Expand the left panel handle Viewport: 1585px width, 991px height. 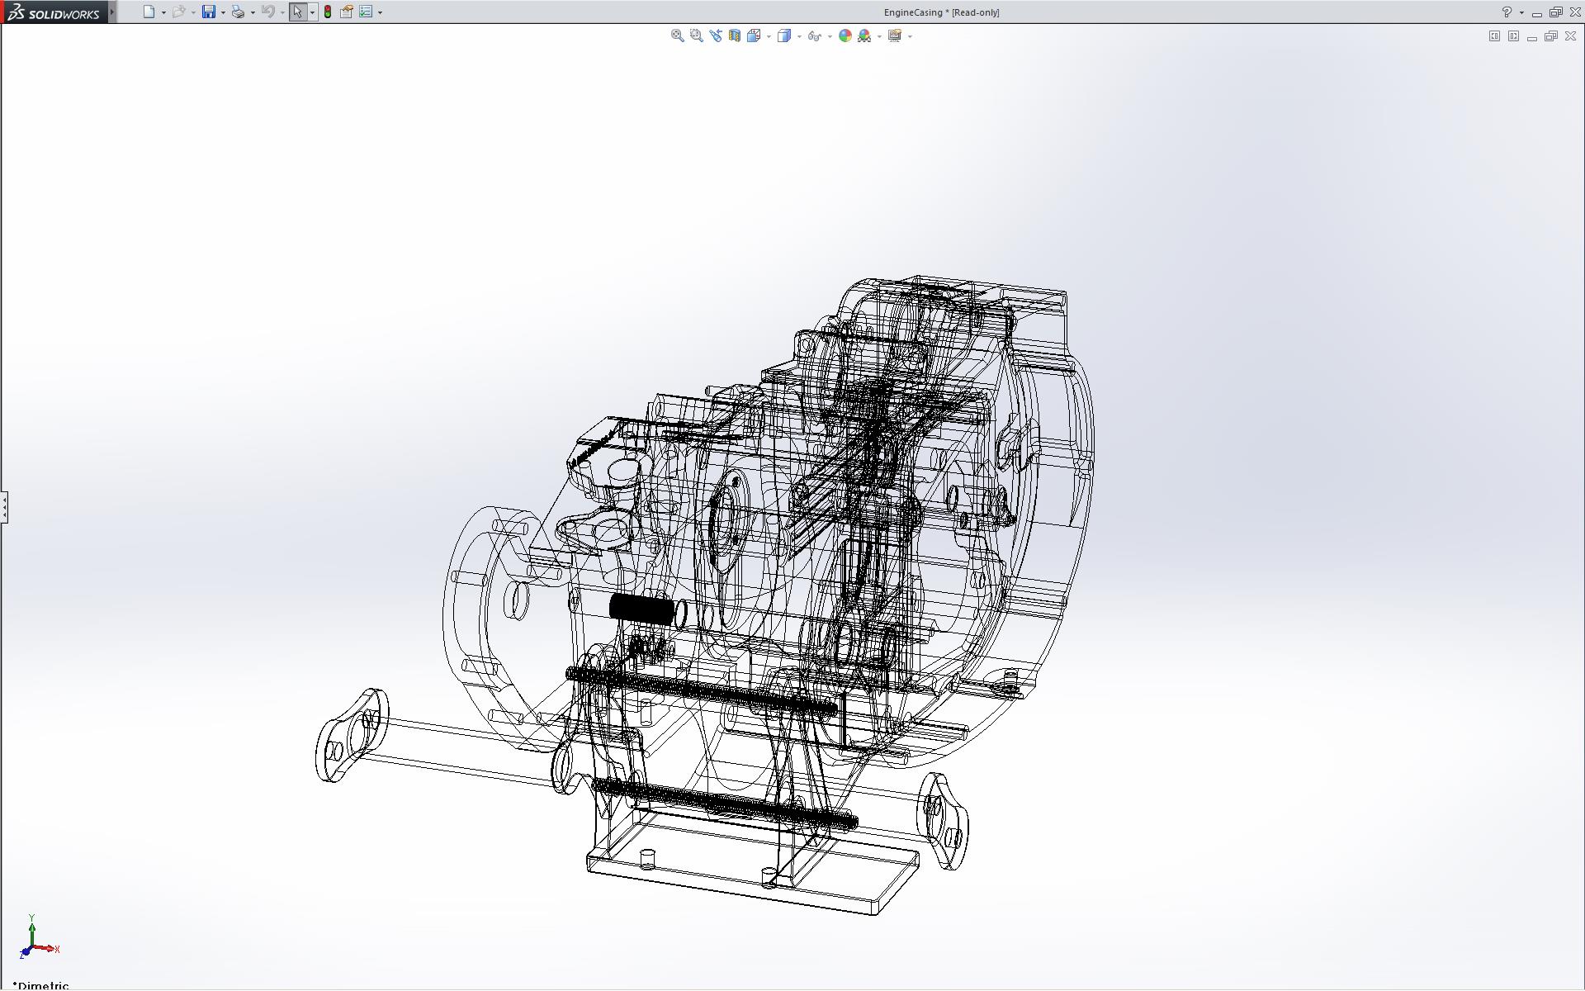click(x=4, y=506)
